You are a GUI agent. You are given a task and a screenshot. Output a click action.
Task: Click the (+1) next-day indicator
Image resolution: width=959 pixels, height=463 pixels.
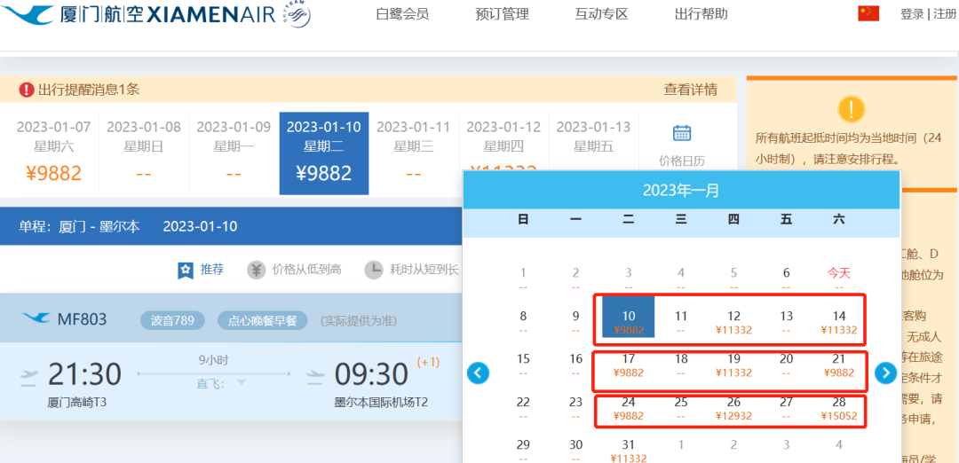(428, 362)
